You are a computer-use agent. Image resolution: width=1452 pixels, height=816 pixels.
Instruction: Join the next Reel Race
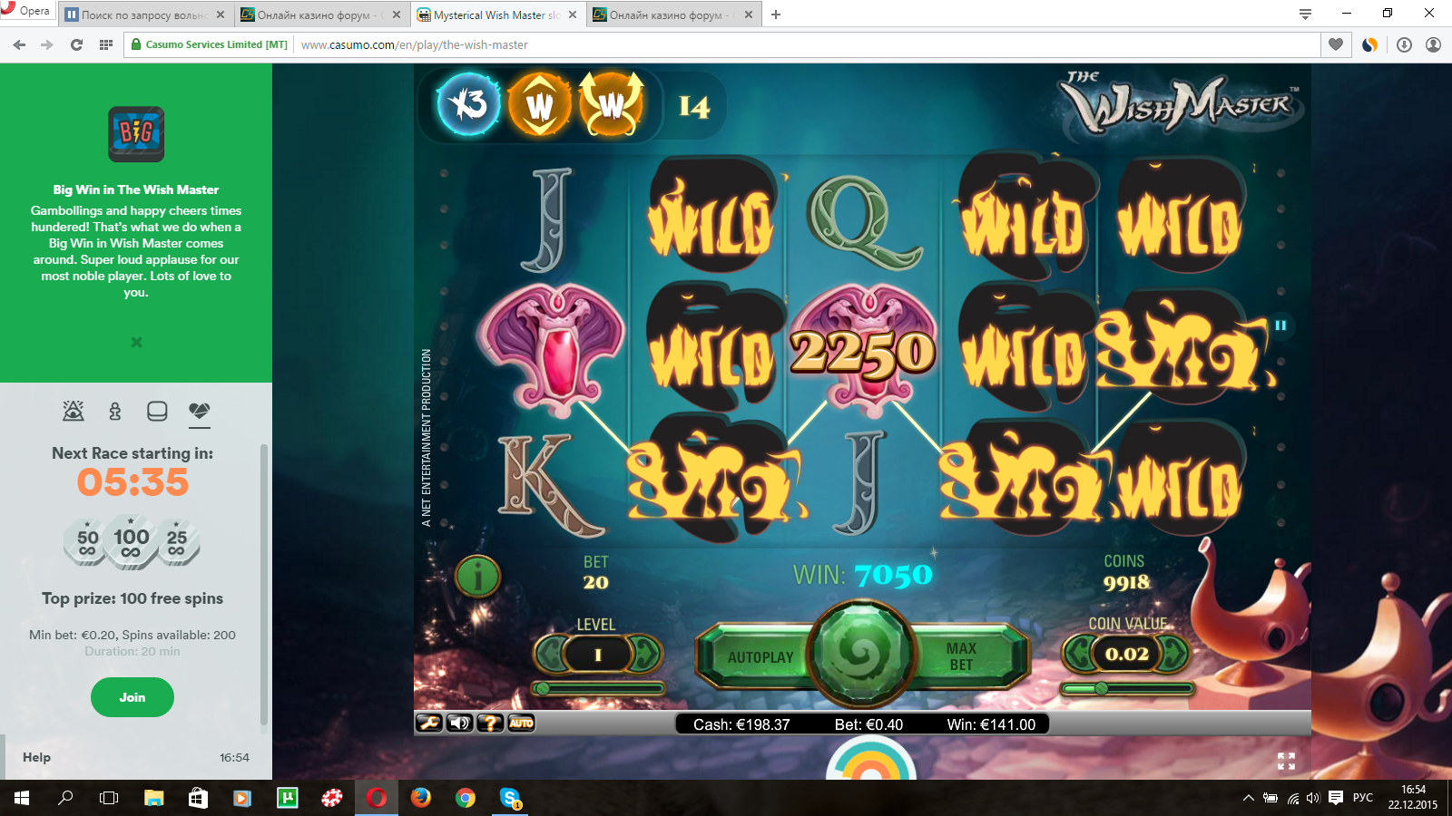coord(132,697)
